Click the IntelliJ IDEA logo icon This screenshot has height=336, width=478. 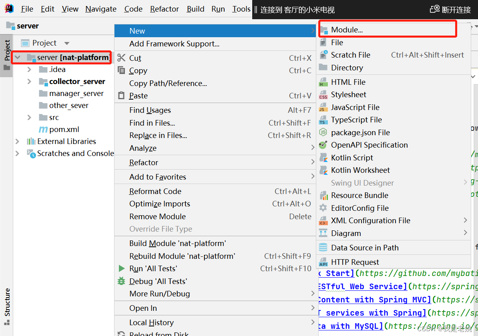(x=9, y=8)
